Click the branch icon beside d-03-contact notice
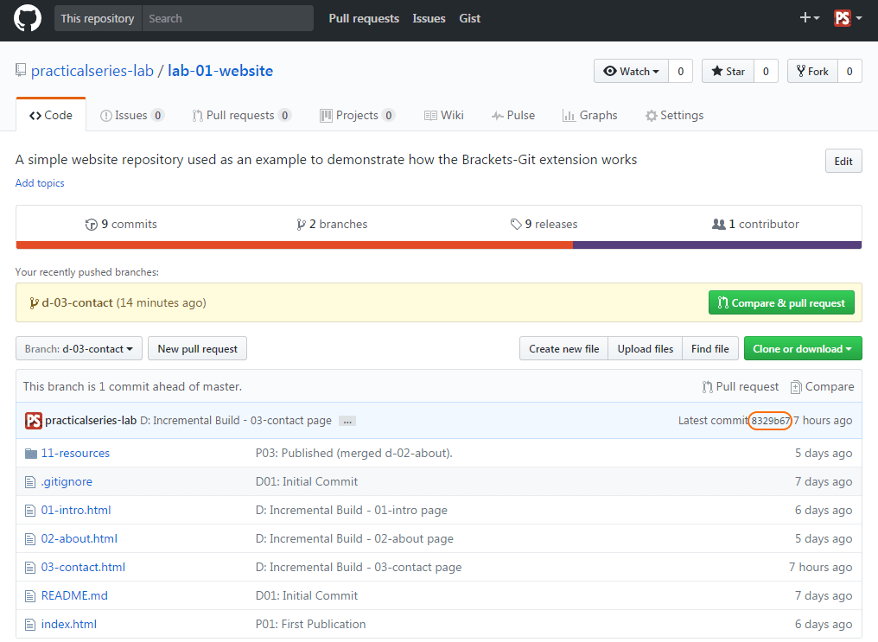The image size is (878, 642). pyautogui.click(x=35, y=302)
